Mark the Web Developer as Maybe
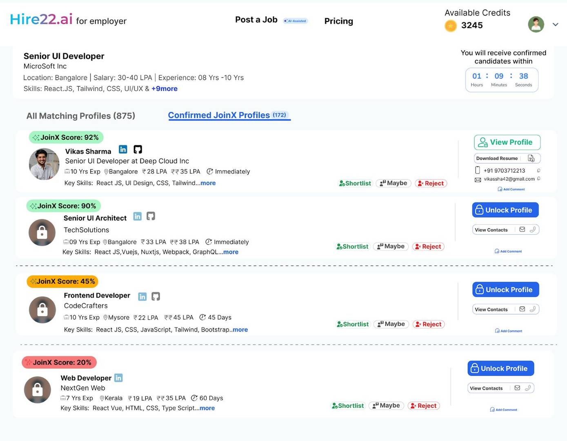Image resolution: width=567 pixels, height=441 pixels. coord(386,405)
